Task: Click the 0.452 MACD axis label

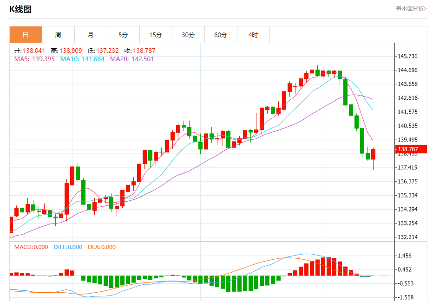Action: pos(405,269)
